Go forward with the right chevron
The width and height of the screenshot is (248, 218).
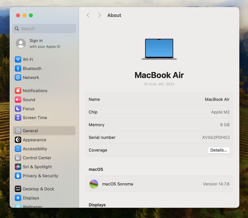pyautogui.click(x=99, y=15)
